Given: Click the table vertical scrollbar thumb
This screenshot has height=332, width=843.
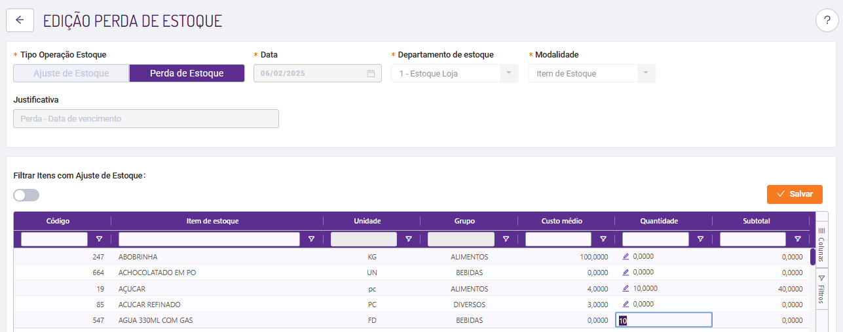Looking at the screenshot, I should (813, 256).
